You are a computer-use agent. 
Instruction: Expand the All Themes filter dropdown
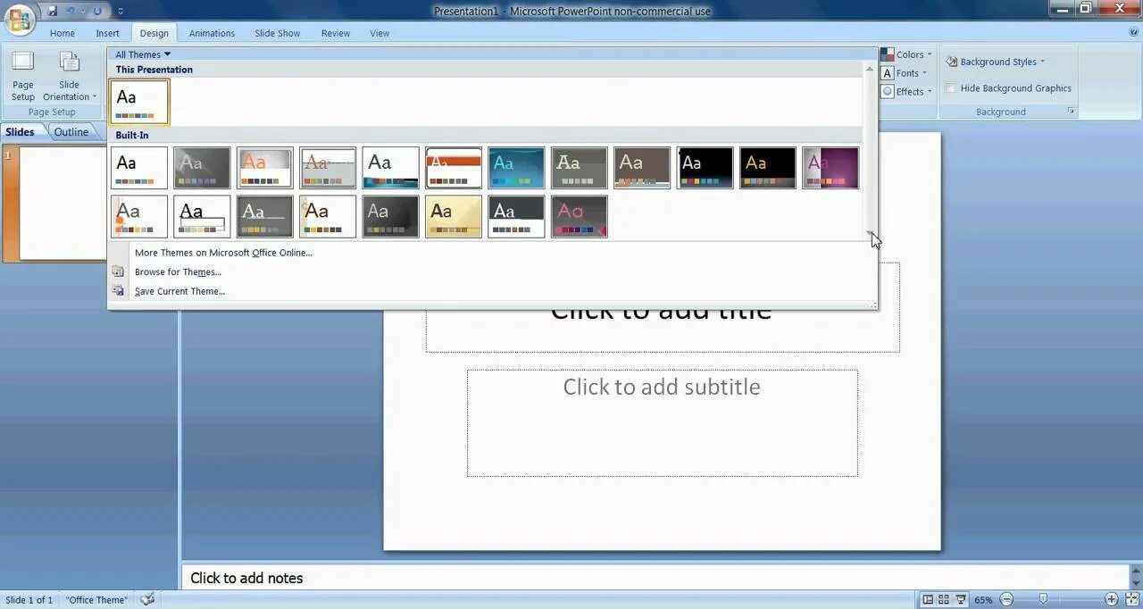143,54
